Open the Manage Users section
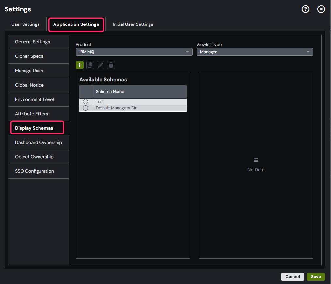Image resolution: width=331 pixels, height=284 pixels. (29, 71)
